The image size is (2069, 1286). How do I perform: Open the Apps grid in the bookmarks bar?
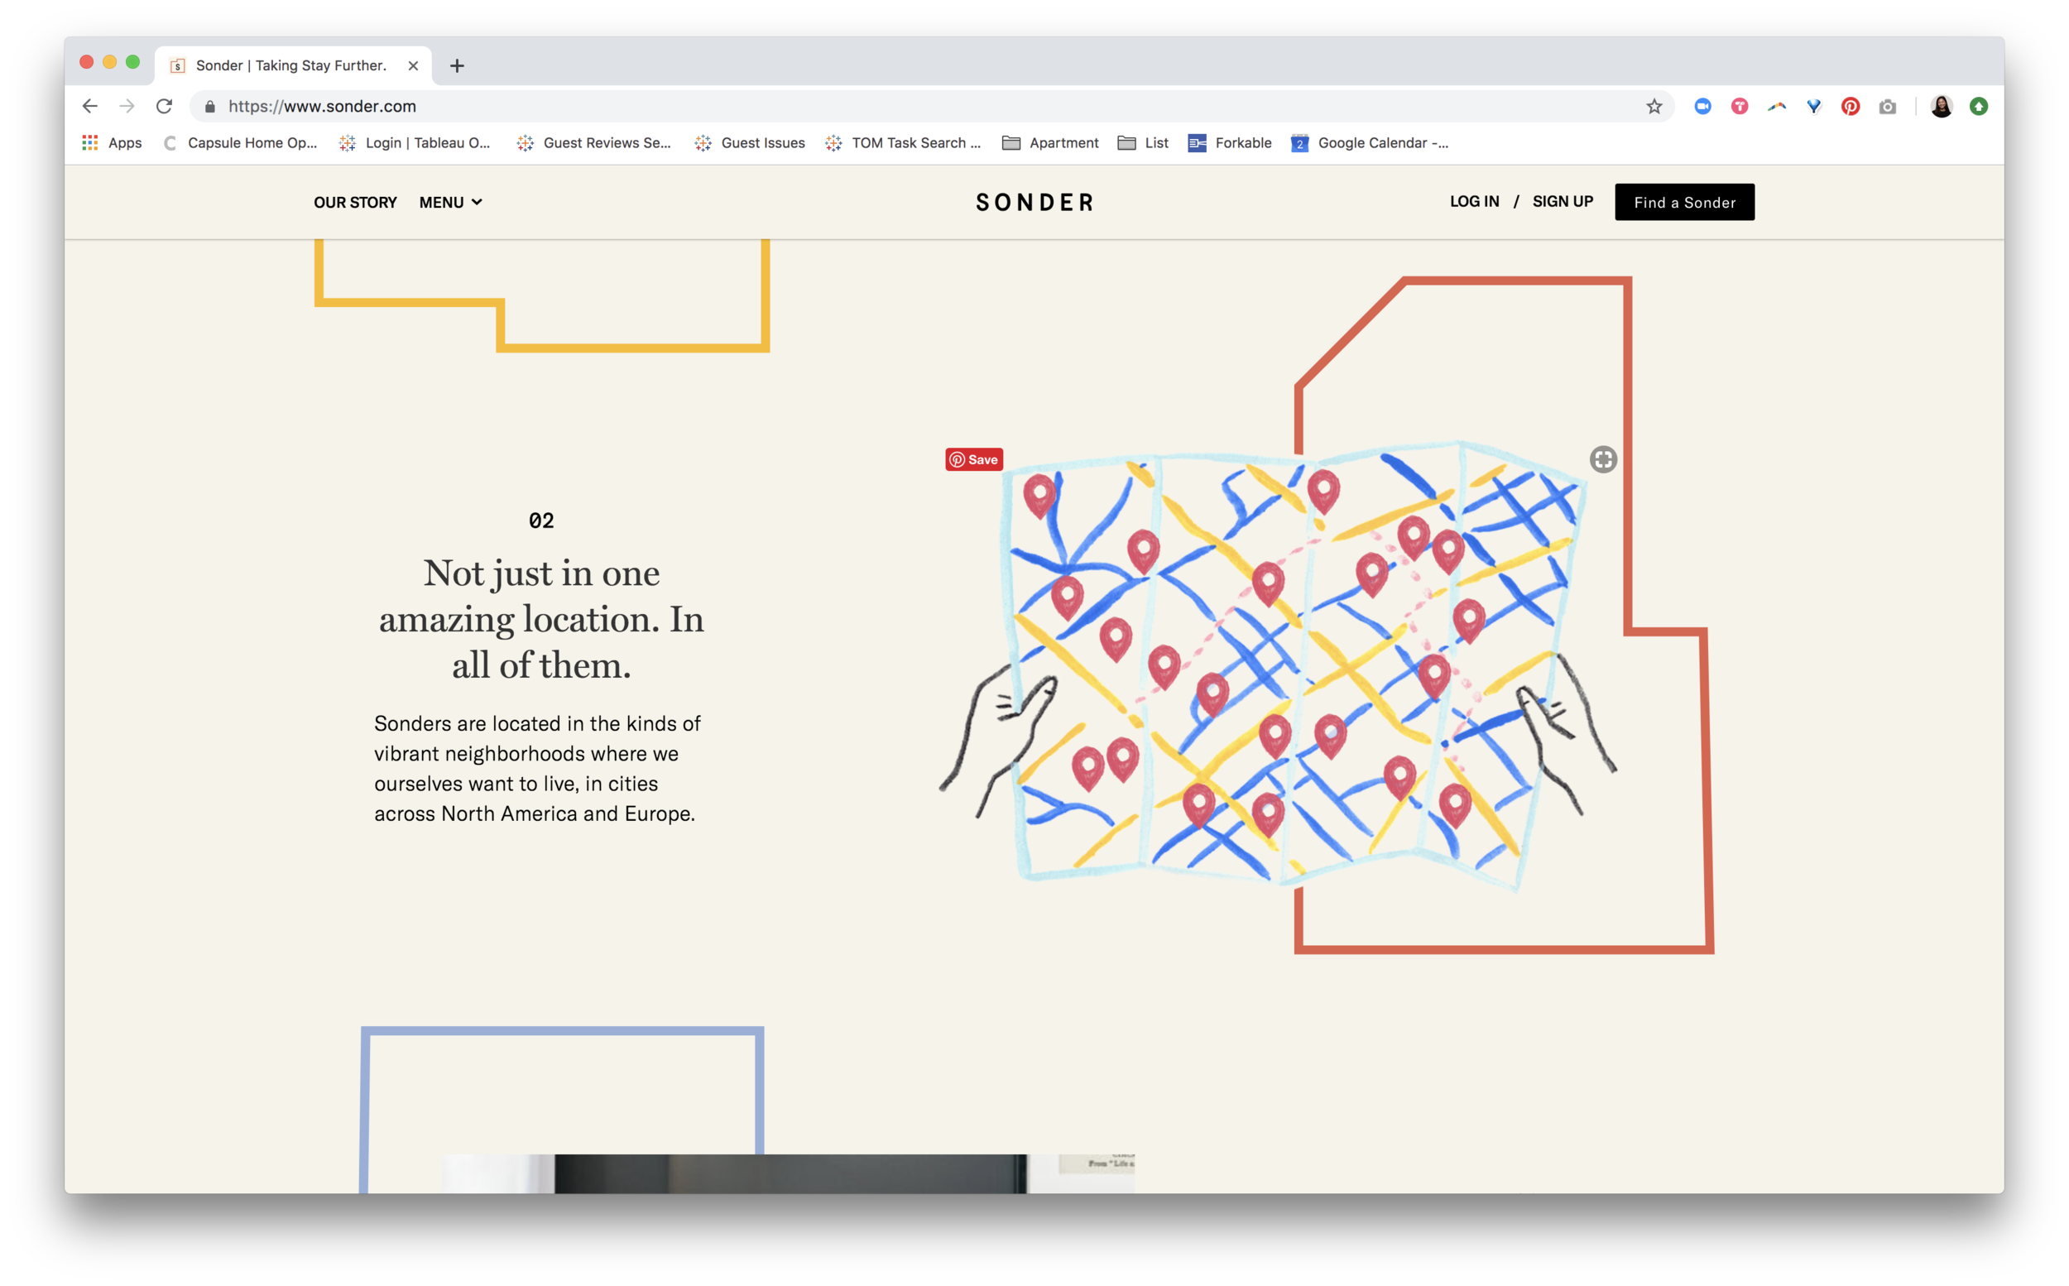[x=112, y=143]
